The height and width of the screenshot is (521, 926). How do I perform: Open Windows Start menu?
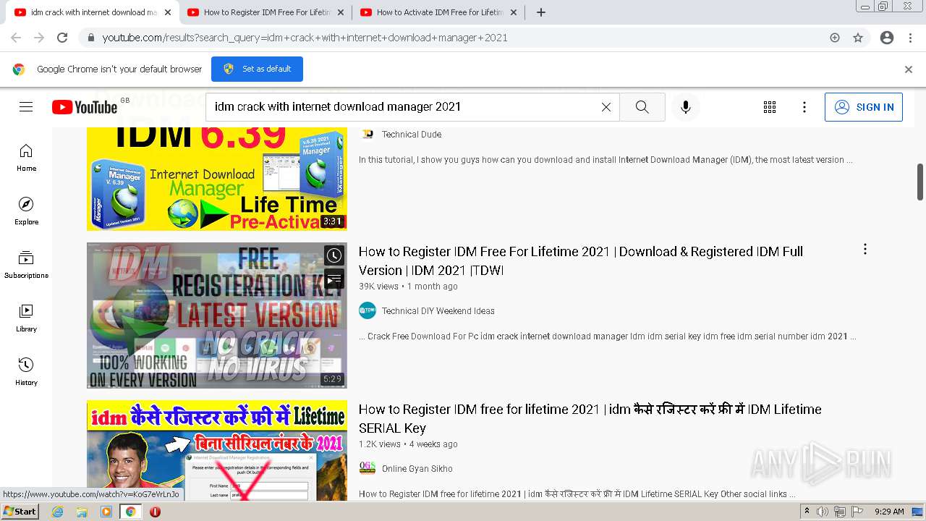tap(20, 512)
